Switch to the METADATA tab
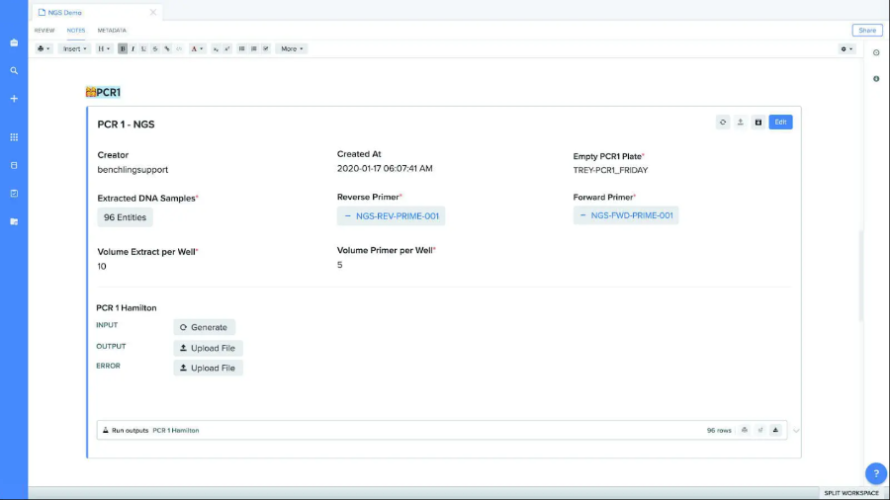The image size is (890, 500). 112,31
